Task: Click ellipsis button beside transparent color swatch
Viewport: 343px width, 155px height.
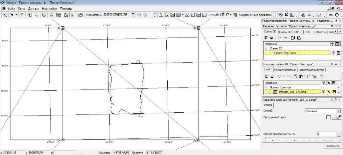Action: coord(333,118)
